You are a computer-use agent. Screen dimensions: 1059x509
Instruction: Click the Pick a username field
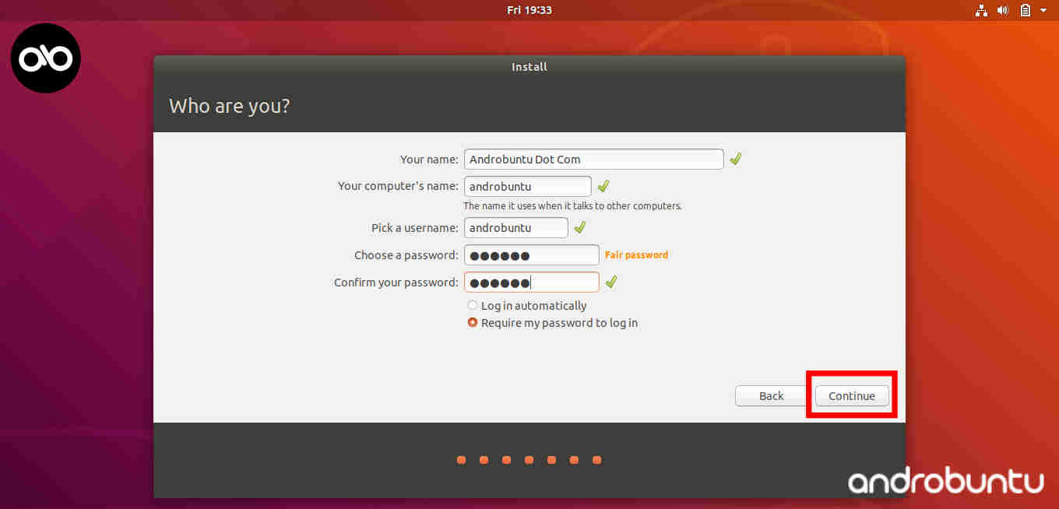pos(515,227)
